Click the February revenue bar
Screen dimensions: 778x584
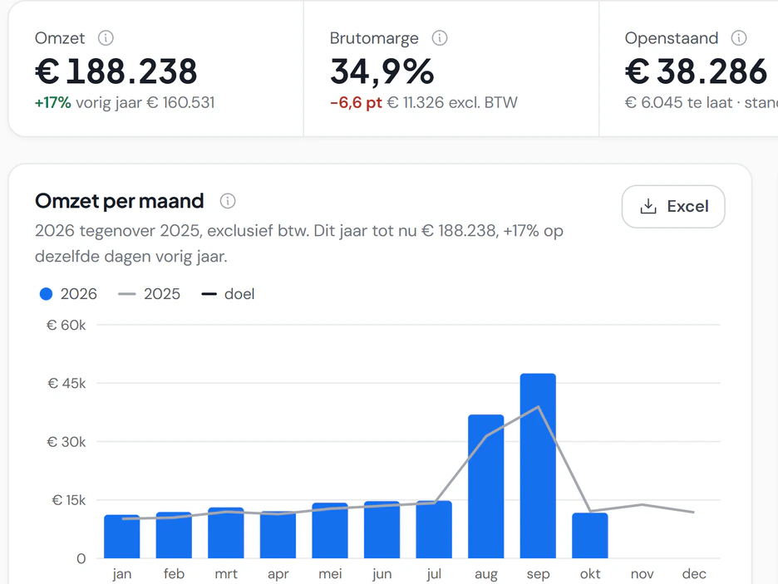coord(174,535)
